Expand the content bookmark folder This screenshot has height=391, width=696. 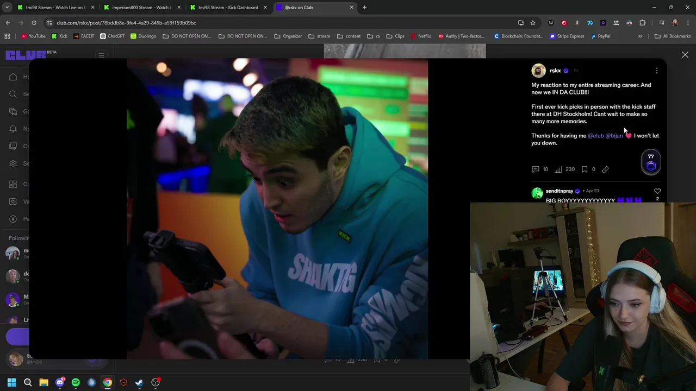click(349, 36)
